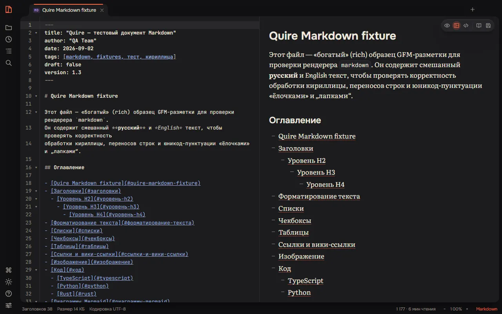502x314 pixels.
Task: Click editor line 'draft: false'
Action: coord(63,65)
